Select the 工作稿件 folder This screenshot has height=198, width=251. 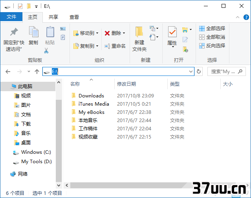coord(88,129)
